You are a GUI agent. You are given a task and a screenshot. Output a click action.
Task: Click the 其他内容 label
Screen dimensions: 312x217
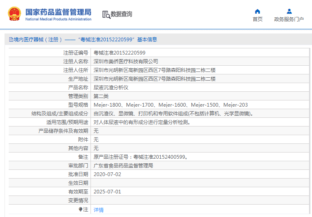(x=78, y=148)
